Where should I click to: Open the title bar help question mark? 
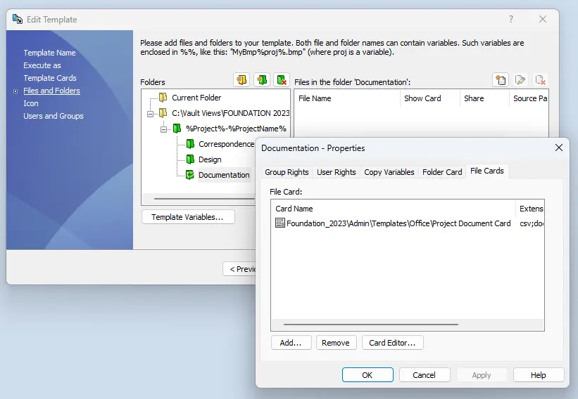coord(511,20)
